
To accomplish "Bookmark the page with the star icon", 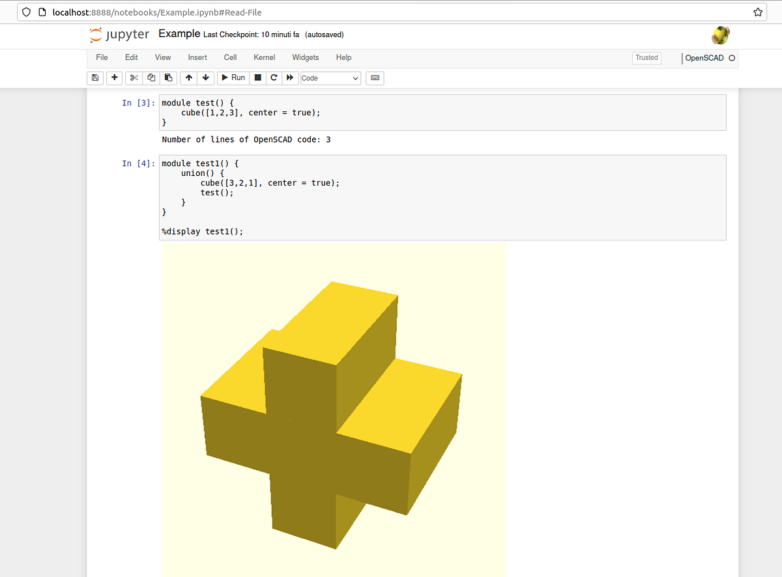I will coord(757,12).
